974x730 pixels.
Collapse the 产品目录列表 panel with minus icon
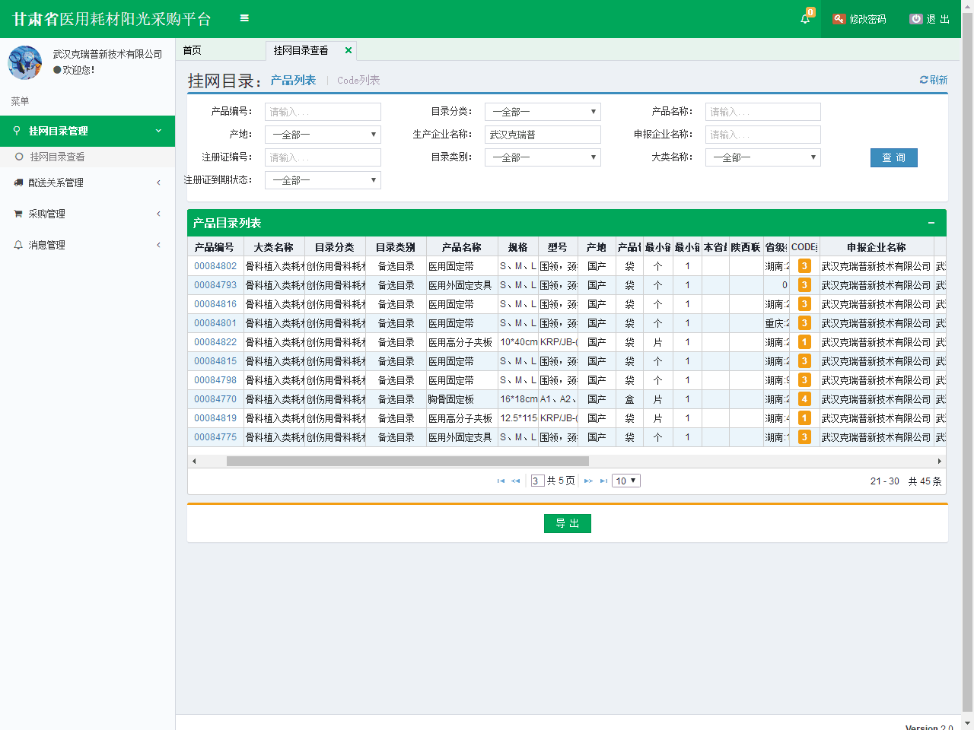[x=931, y=223]
